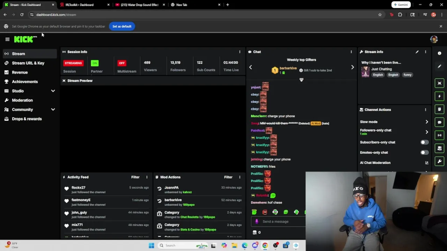The width and height of the screenshot is (447, 251).
Task: Bookmark this page with the star icon
Action: pos(380,15)
